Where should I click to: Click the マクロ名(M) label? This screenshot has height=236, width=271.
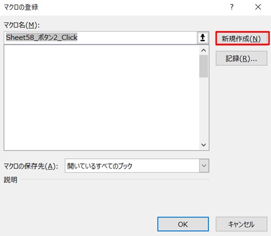click(x=22, y=25)
